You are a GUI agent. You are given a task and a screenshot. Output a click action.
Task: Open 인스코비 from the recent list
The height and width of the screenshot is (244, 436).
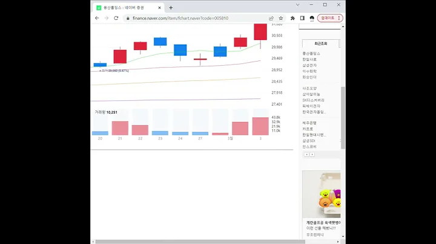(309, 147)
